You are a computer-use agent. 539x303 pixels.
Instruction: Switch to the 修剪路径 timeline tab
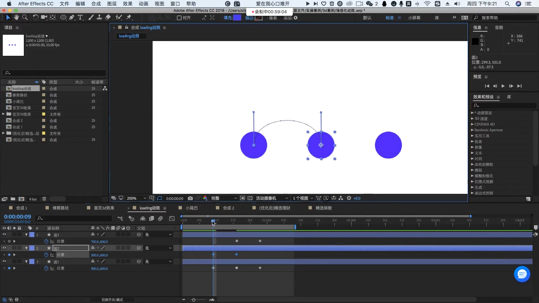coord(60,208)
